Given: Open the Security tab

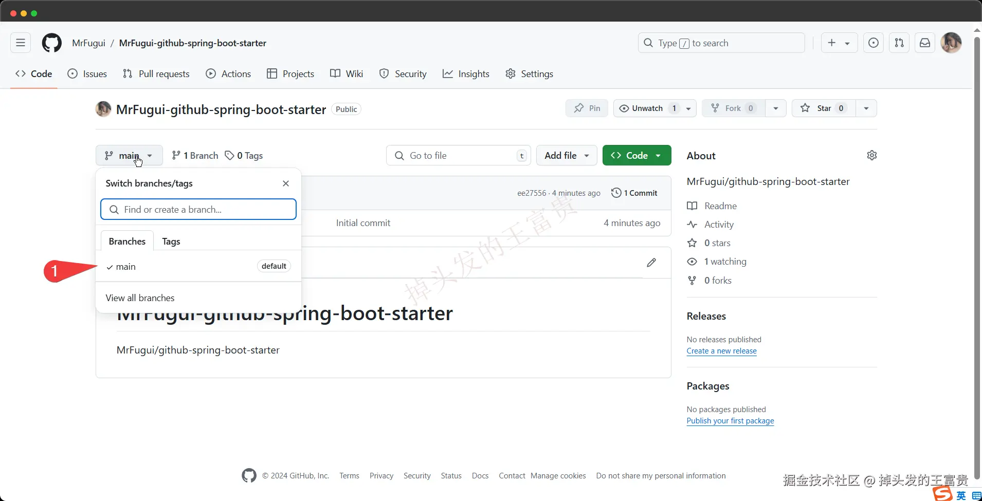Looking at the screenshot, I should (403, 74).
